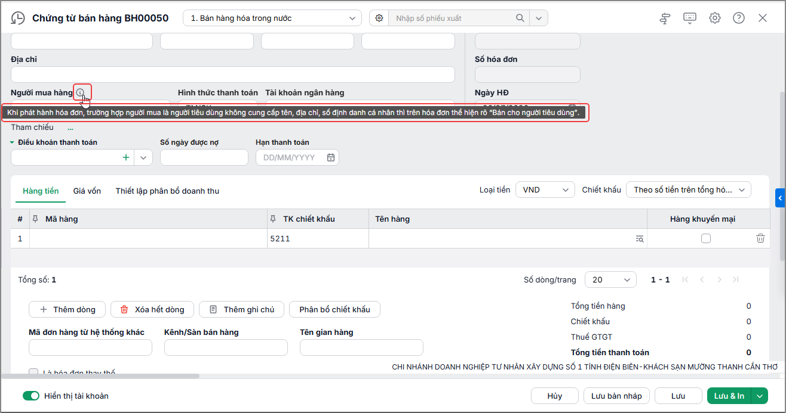Click TK chiết khấu cell 5211
The width and height of the screenshot is (786, 413).
click(318, 238)
